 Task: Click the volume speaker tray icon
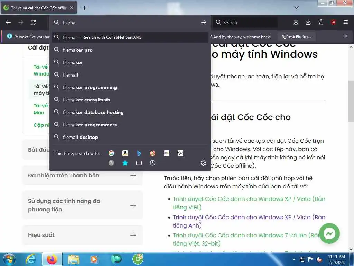319,260
